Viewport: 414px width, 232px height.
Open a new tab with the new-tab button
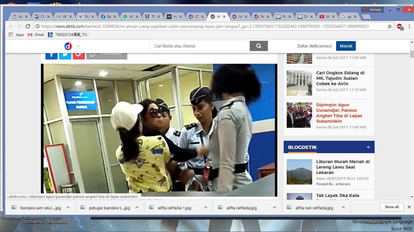[x=366, y=17]
